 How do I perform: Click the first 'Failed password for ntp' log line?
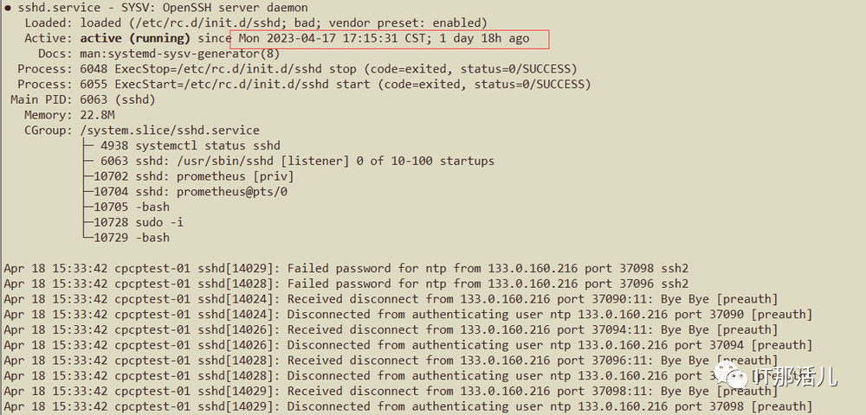346,269
